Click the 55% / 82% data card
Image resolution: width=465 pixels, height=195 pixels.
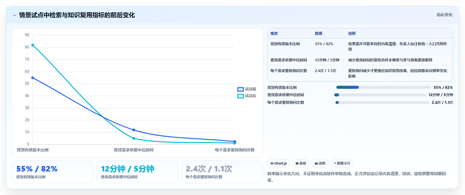[53, 172]
